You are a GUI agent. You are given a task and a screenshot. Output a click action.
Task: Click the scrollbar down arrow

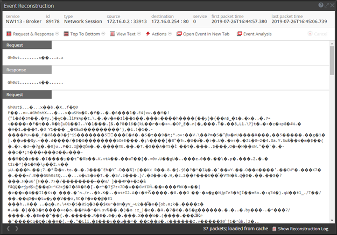pyautogui.click(x=332, y=221)
